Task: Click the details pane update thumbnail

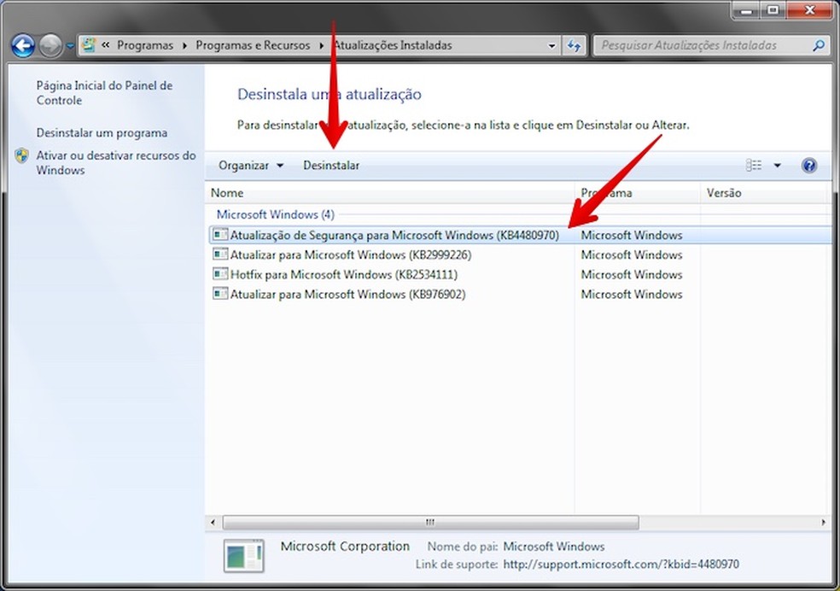Action: (x=244, y=556)
